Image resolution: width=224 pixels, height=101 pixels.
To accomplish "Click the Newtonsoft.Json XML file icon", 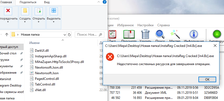I will point(32,73).
